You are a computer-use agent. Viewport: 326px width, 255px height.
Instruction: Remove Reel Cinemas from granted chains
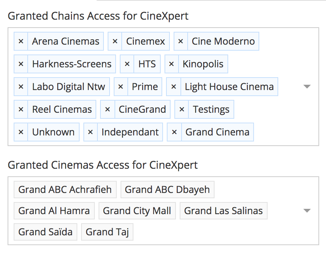click(21, 109)
